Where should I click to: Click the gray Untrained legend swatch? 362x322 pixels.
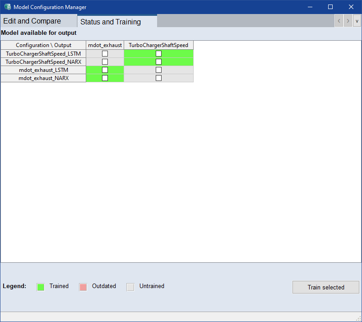click(x=130, y=287)
